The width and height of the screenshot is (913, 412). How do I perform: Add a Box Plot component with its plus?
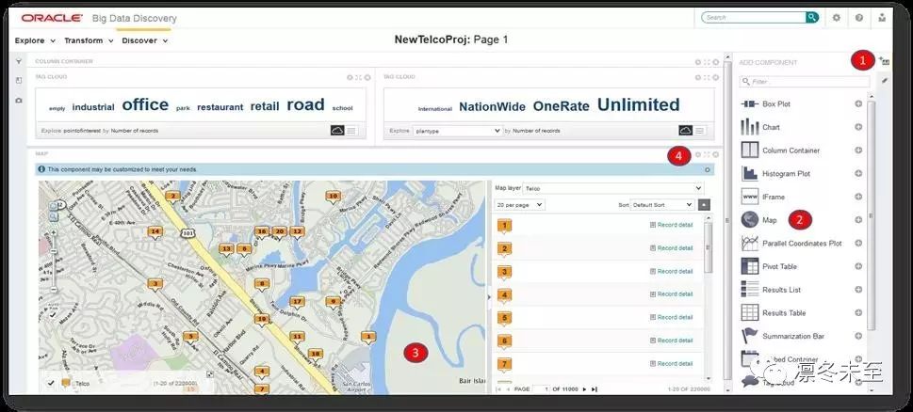click(x=858, y=103)
